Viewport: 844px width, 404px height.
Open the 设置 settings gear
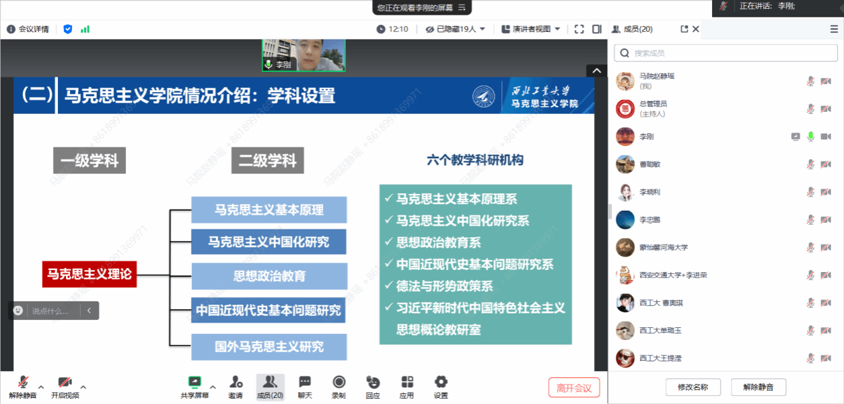click(441, 386)
